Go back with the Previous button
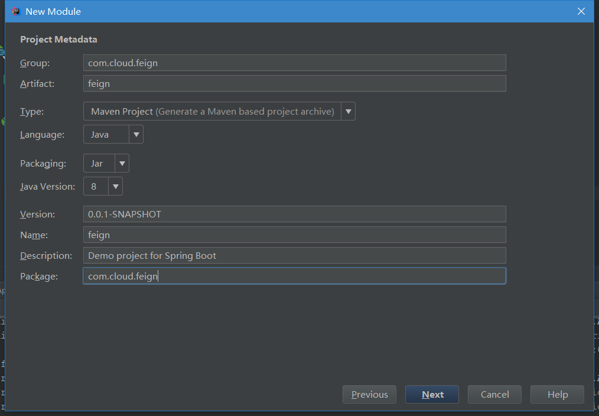 click(x=369, y=394)
